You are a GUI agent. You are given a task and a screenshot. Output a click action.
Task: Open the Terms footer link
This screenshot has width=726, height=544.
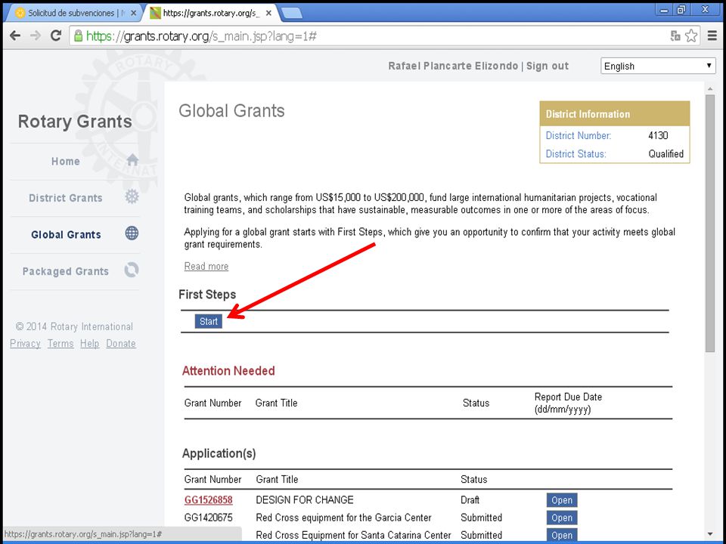tap(60, 344)
